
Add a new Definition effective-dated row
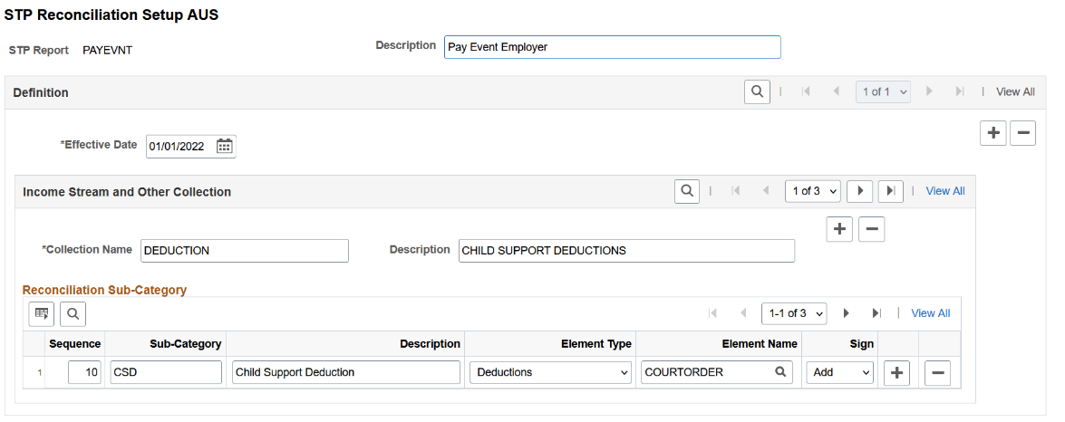coord(993,133)
